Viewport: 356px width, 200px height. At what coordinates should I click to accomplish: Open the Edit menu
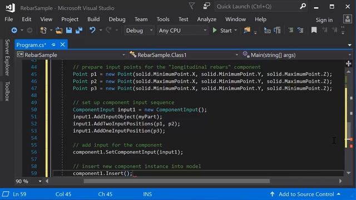click(27, 19)
